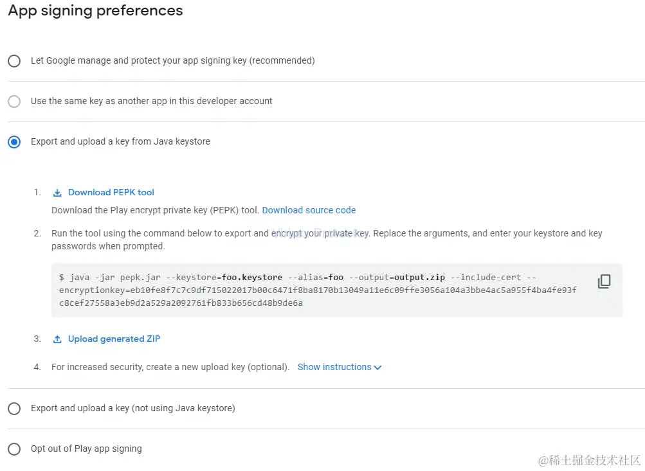Click the Download source code link

click(x=309, y=210)
